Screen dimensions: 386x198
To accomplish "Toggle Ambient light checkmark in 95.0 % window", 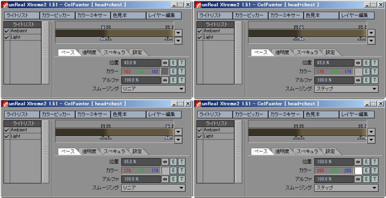I will pyautogui.click(x=7, y=130).
